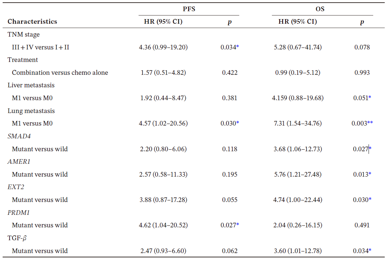This screenshot has height=258, width=392.
Task: Click the OS group header
Action: tap(320, 9)
